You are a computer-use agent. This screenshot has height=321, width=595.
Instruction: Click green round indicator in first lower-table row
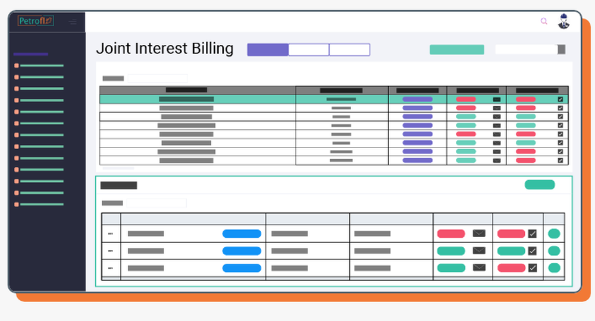tap(554, 234)
